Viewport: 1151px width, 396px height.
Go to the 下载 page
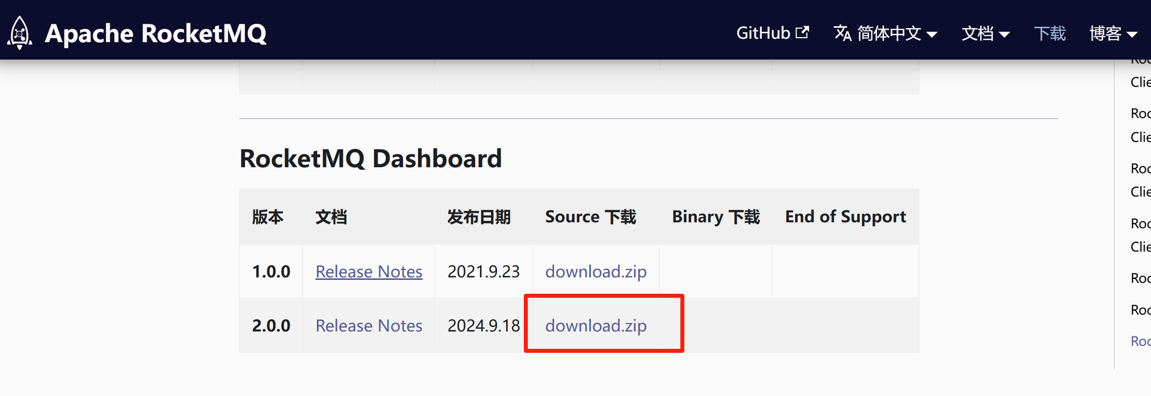[1050, 33]
